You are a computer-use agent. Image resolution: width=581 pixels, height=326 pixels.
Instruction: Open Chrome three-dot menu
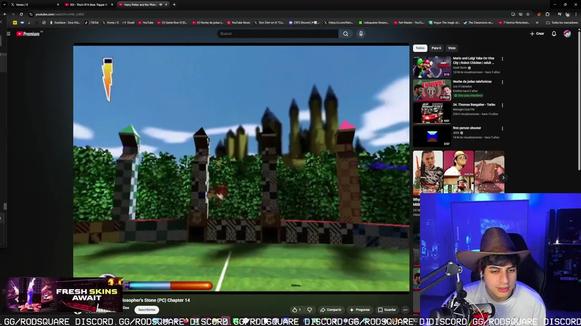coord(575,14)
